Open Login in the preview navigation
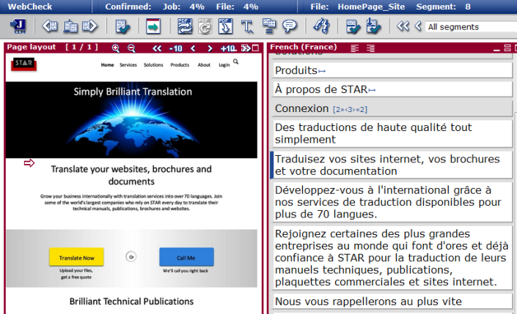 224,65
